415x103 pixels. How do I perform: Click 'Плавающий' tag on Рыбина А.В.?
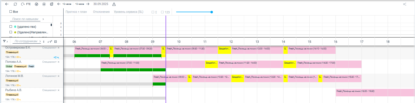pyautogui.click(x=12, y=95)
